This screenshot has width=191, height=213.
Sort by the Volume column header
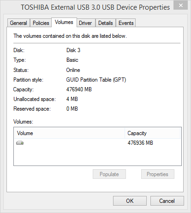pyautogui.click(x=69, y=133)
